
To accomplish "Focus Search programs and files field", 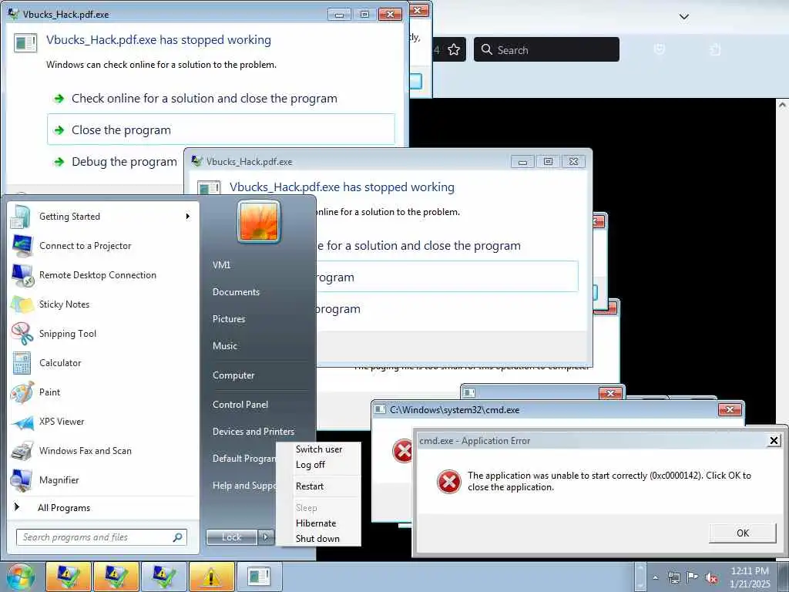I will [x=102, y=537].
